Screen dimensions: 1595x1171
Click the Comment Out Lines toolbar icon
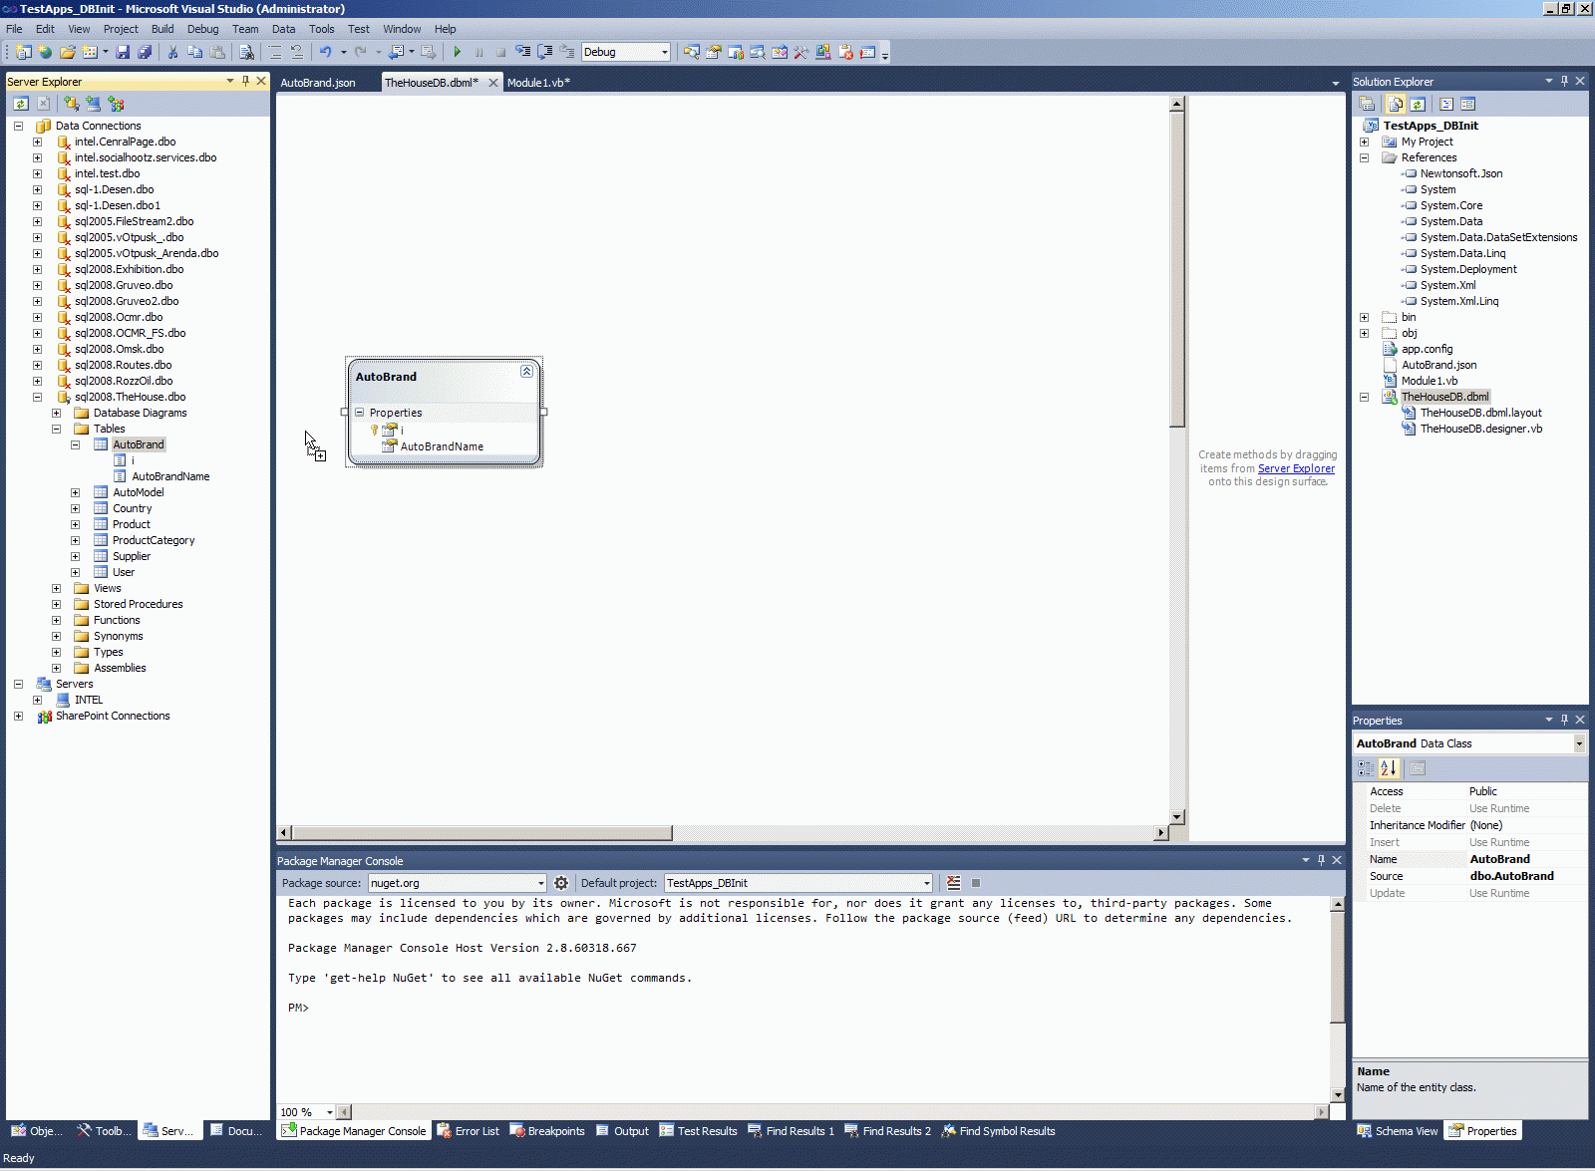click(274, 52)
